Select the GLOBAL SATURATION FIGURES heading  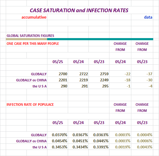point(30,36)
